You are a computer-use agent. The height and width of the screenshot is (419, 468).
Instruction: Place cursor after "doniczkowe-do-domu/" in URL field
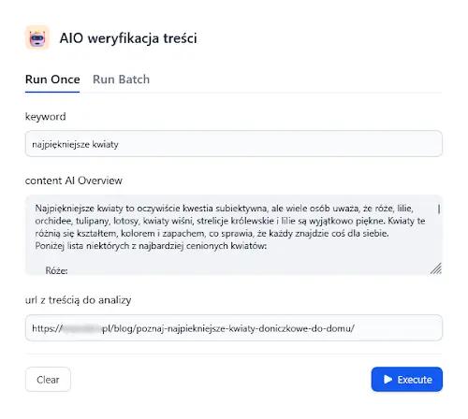coord(355,328)
